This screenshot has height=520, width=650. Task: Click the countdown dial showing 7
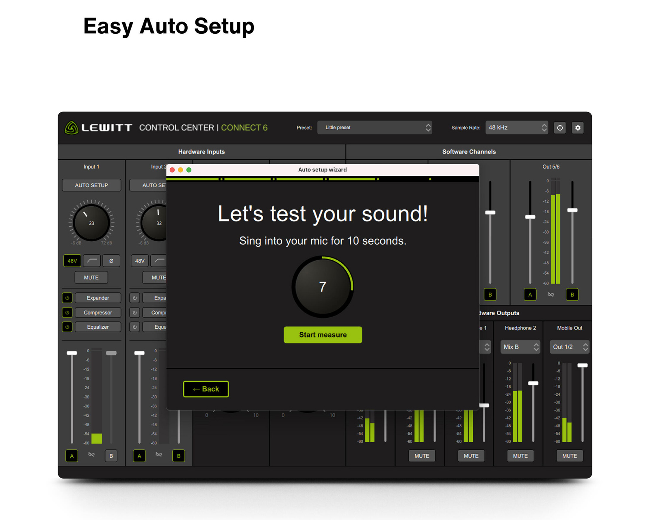(x=323, y=287)
